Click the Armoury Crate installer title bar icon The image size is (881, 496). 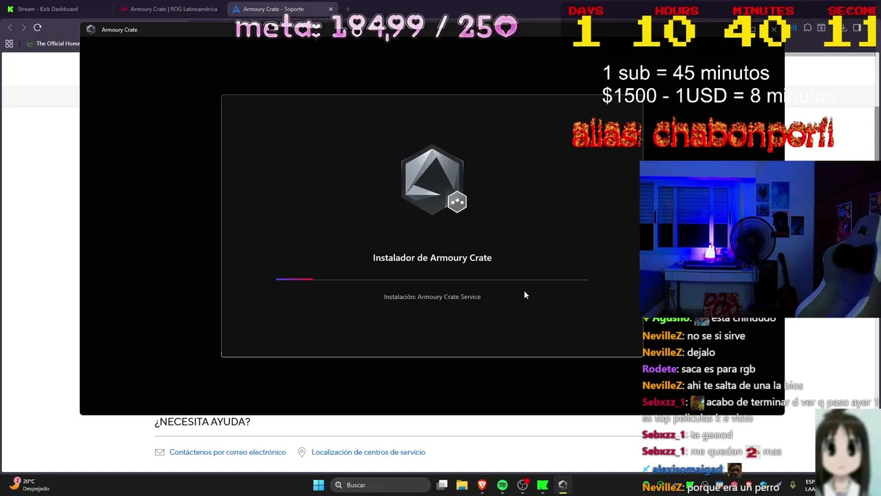click(x=91, y=30)
